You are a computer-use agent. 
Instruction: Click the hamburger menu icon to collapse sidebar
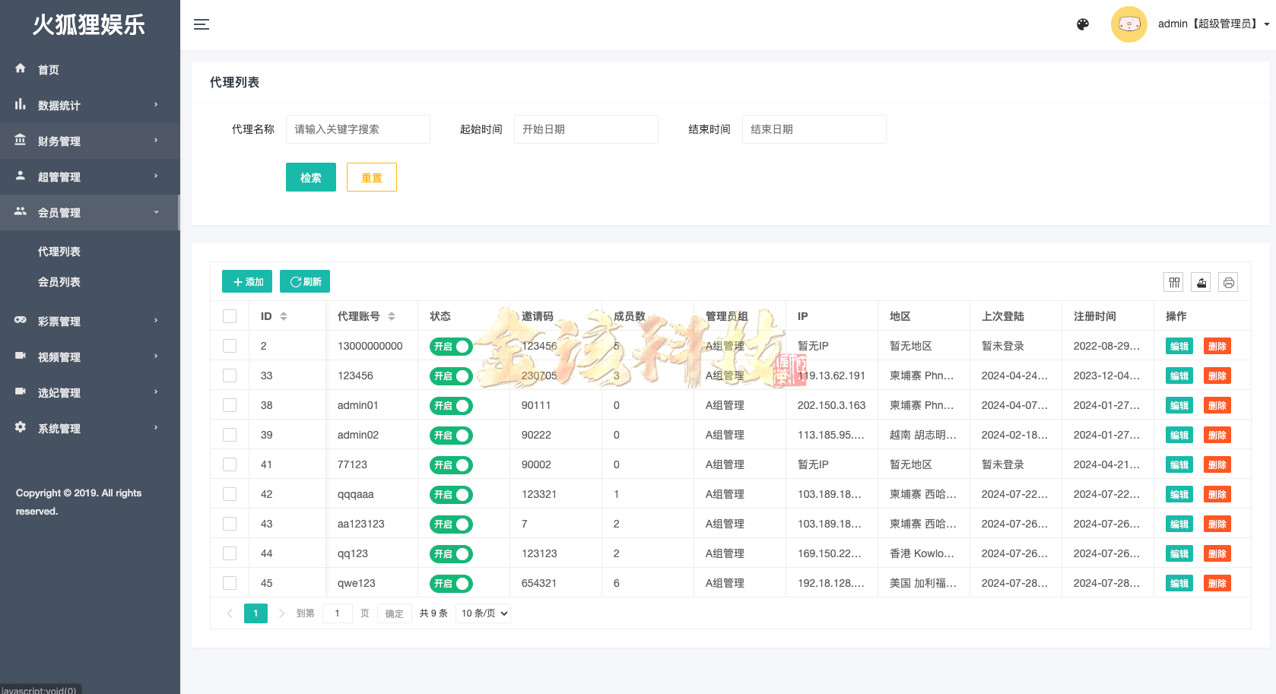pyautogui.click(x=202, y=24)
